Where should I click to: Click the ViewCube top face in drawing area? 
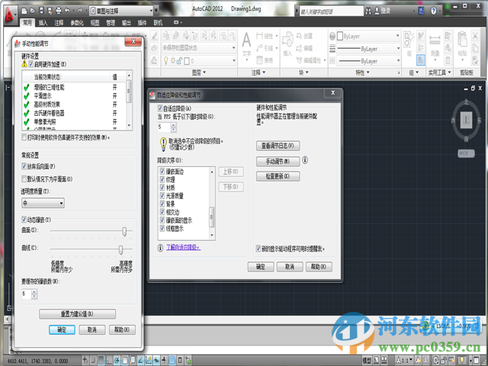(x=466, y=120)
